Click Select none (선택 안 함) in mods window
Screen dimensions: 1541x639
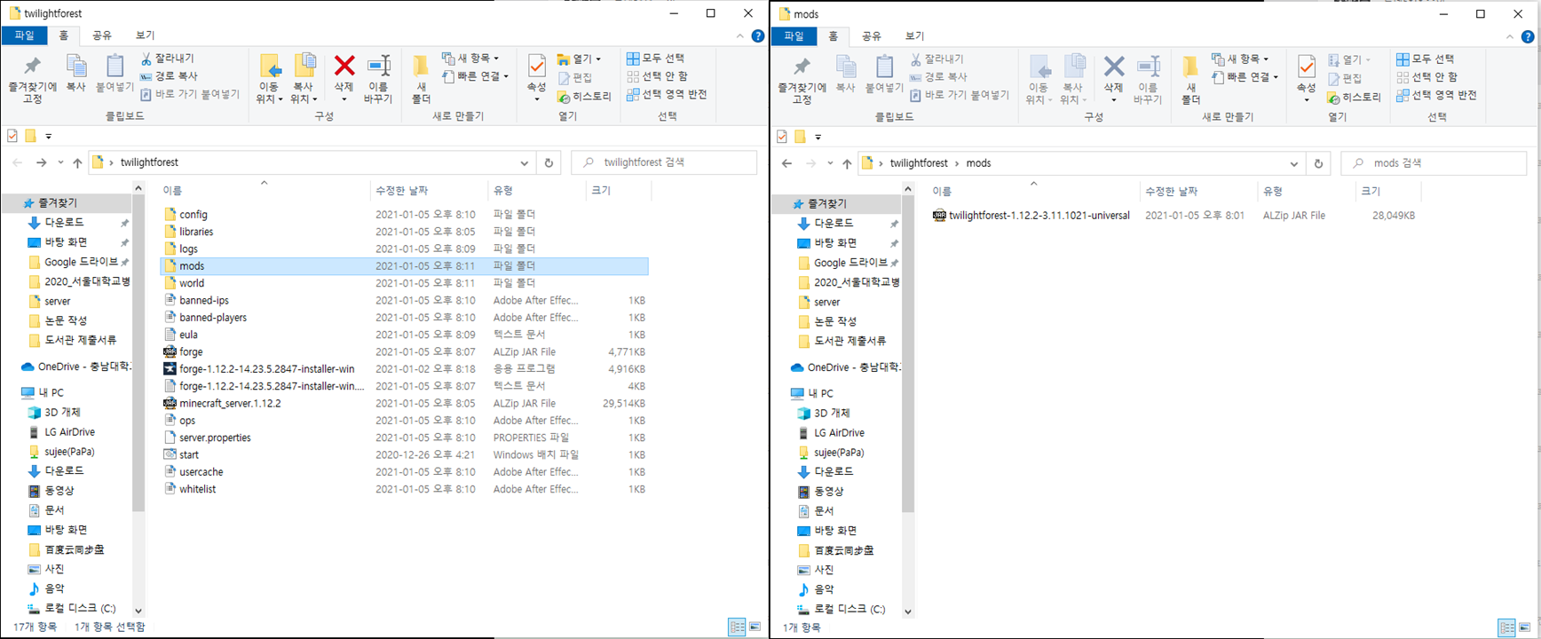click(1427, 77)
